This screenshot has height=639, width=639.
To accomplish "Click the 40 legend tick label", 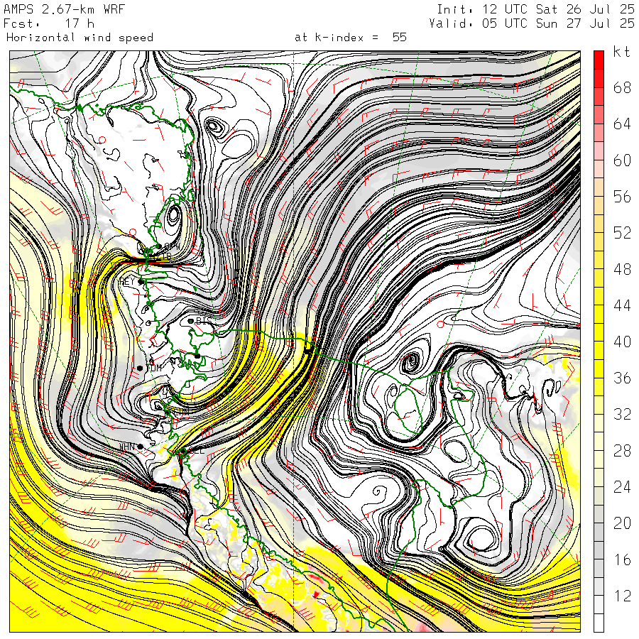I will pyautogui.click(x=622, y=342).
